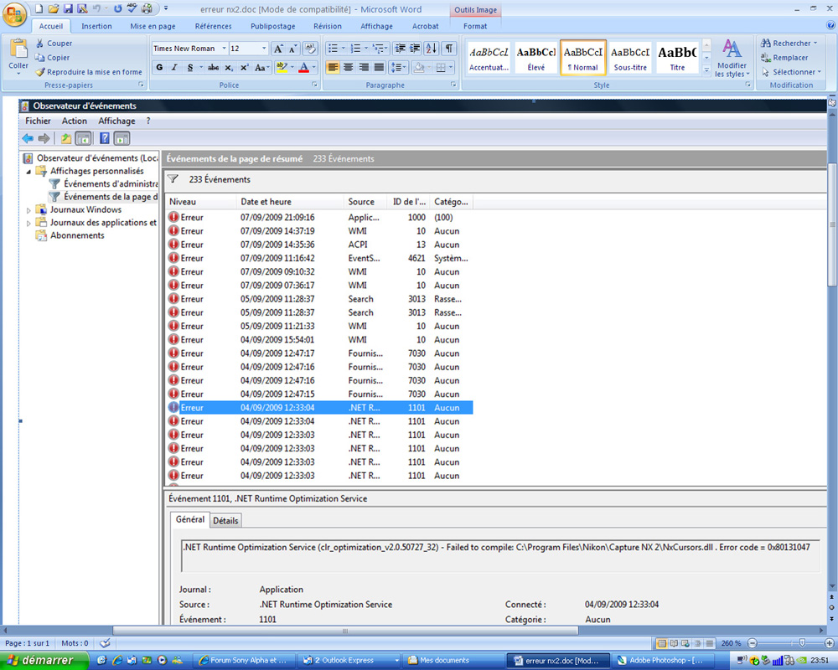The image size is (838, 670).
Task: Click the bullet list icon
Action: 333,49
